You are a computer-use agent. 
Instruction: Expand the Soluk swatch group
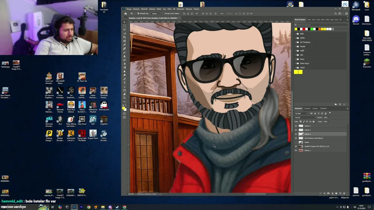click(x=295, y=68)
